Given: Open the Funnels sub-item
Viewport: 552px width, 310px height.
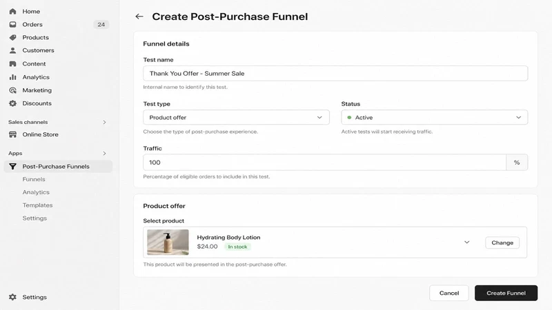Looking at the screenshot, I should coord(34,179).
